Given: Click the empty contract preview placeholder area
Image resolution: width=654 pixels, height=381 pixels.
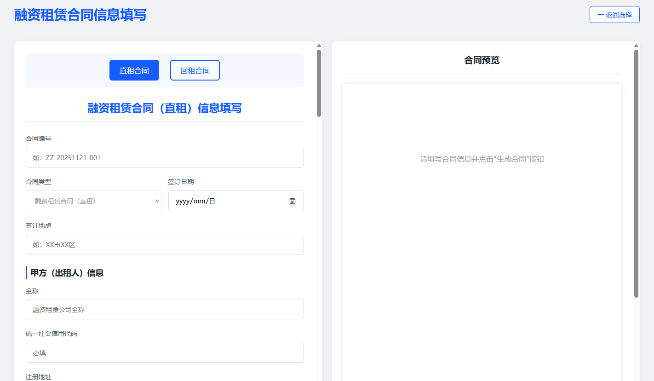Looking at the screenshot, I should (x=482, y=159).
